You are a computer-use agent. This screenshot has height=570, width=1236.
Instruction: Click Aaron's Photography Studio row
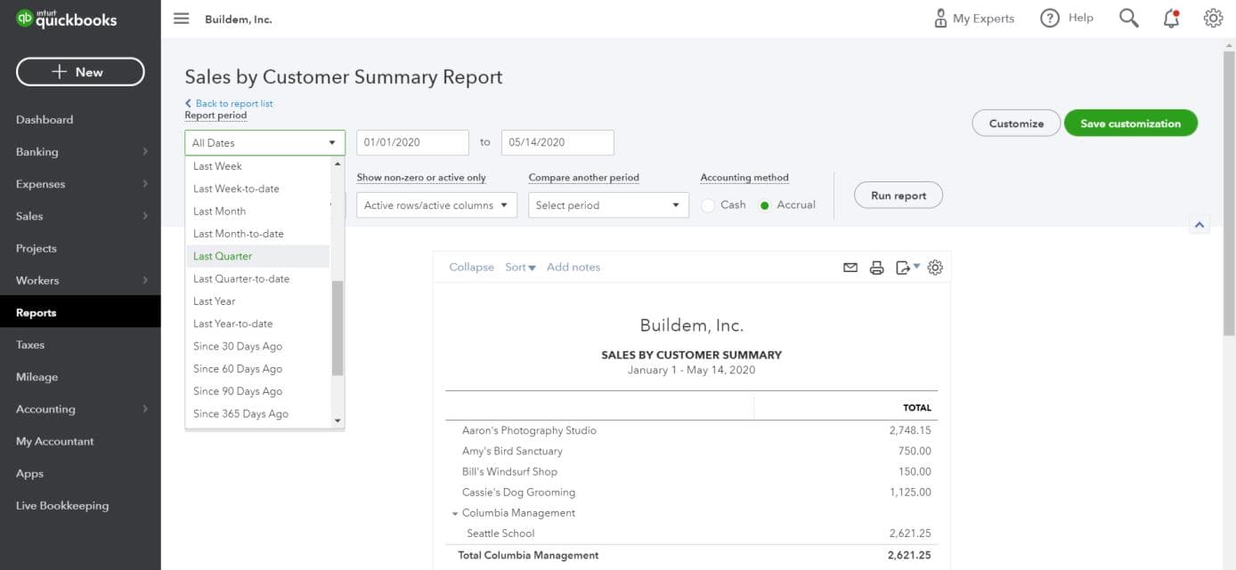[x=691, y=431]
